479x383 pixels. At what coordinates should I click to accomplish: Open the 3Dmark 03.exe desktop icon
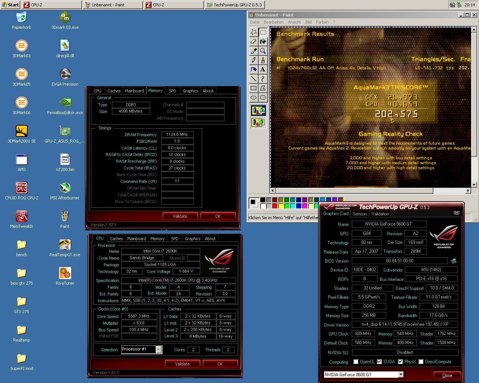click(65, 21)
